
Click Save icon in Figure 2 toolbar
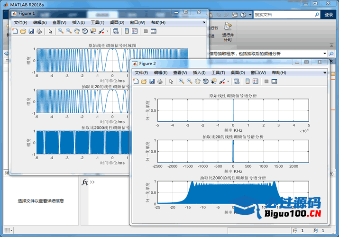click(152, 81)
